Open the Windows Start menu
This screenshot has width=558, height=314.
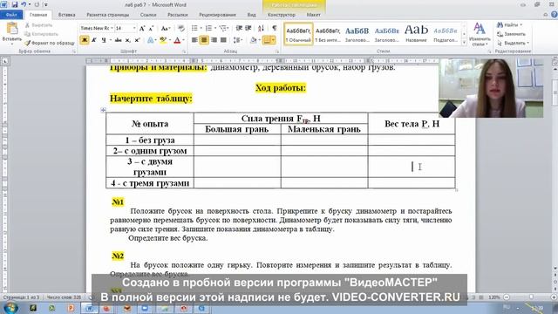coord(10,308)
